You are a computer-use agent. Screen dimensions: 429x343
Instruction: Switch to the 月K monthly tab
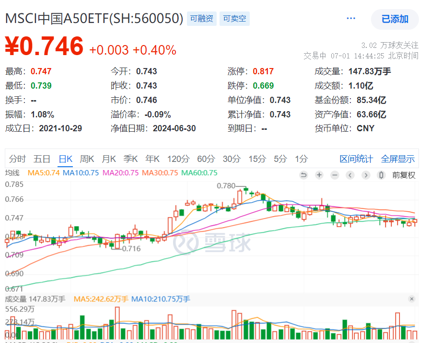(x=109, y=159)
